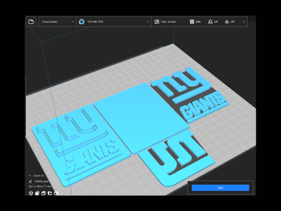The image size is (281, 211).
Task: Click the Fine - 0.1mm profile label
Action: pyautogui.click(x=169, y=22)
